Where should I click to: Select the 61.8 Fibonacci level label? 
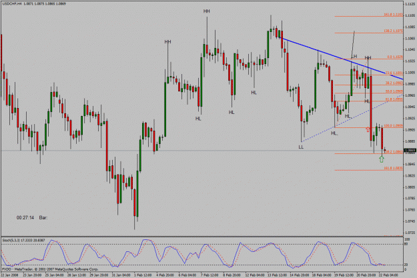tap(394, 99)
